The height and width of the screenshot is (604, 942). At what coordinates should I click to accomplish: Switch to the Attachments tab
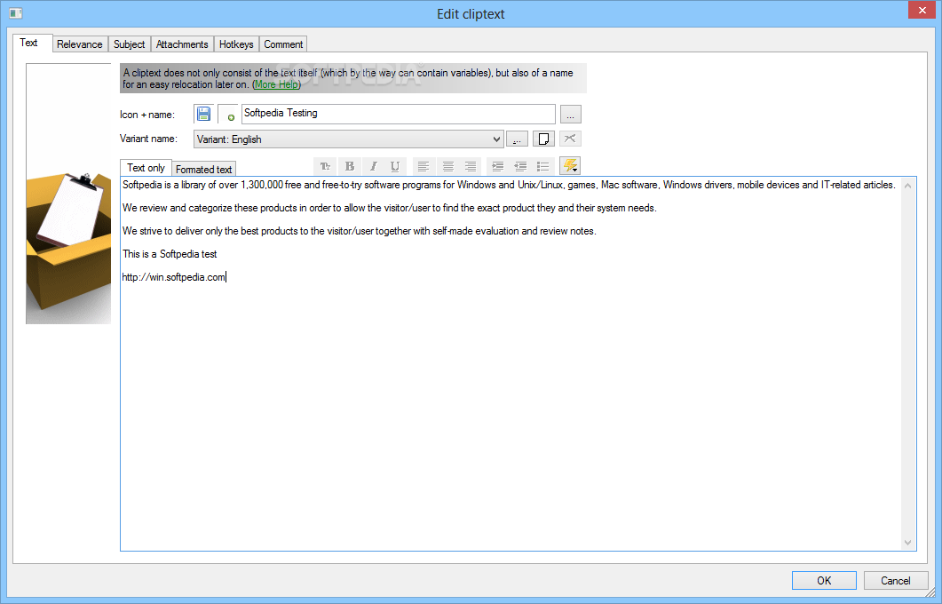click(182, 44)
